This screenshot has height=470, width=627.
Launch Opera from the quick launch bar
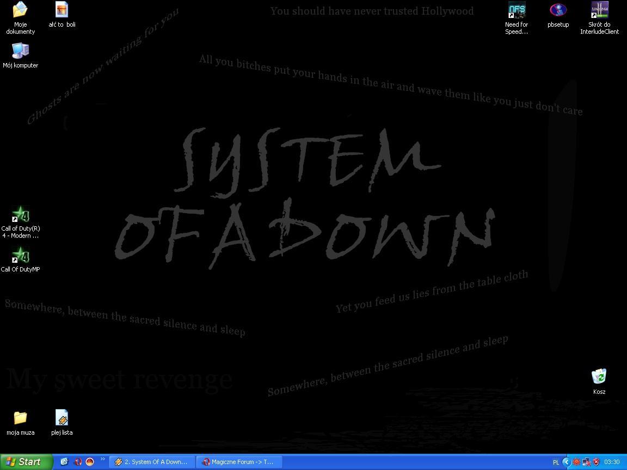point(78,462)
